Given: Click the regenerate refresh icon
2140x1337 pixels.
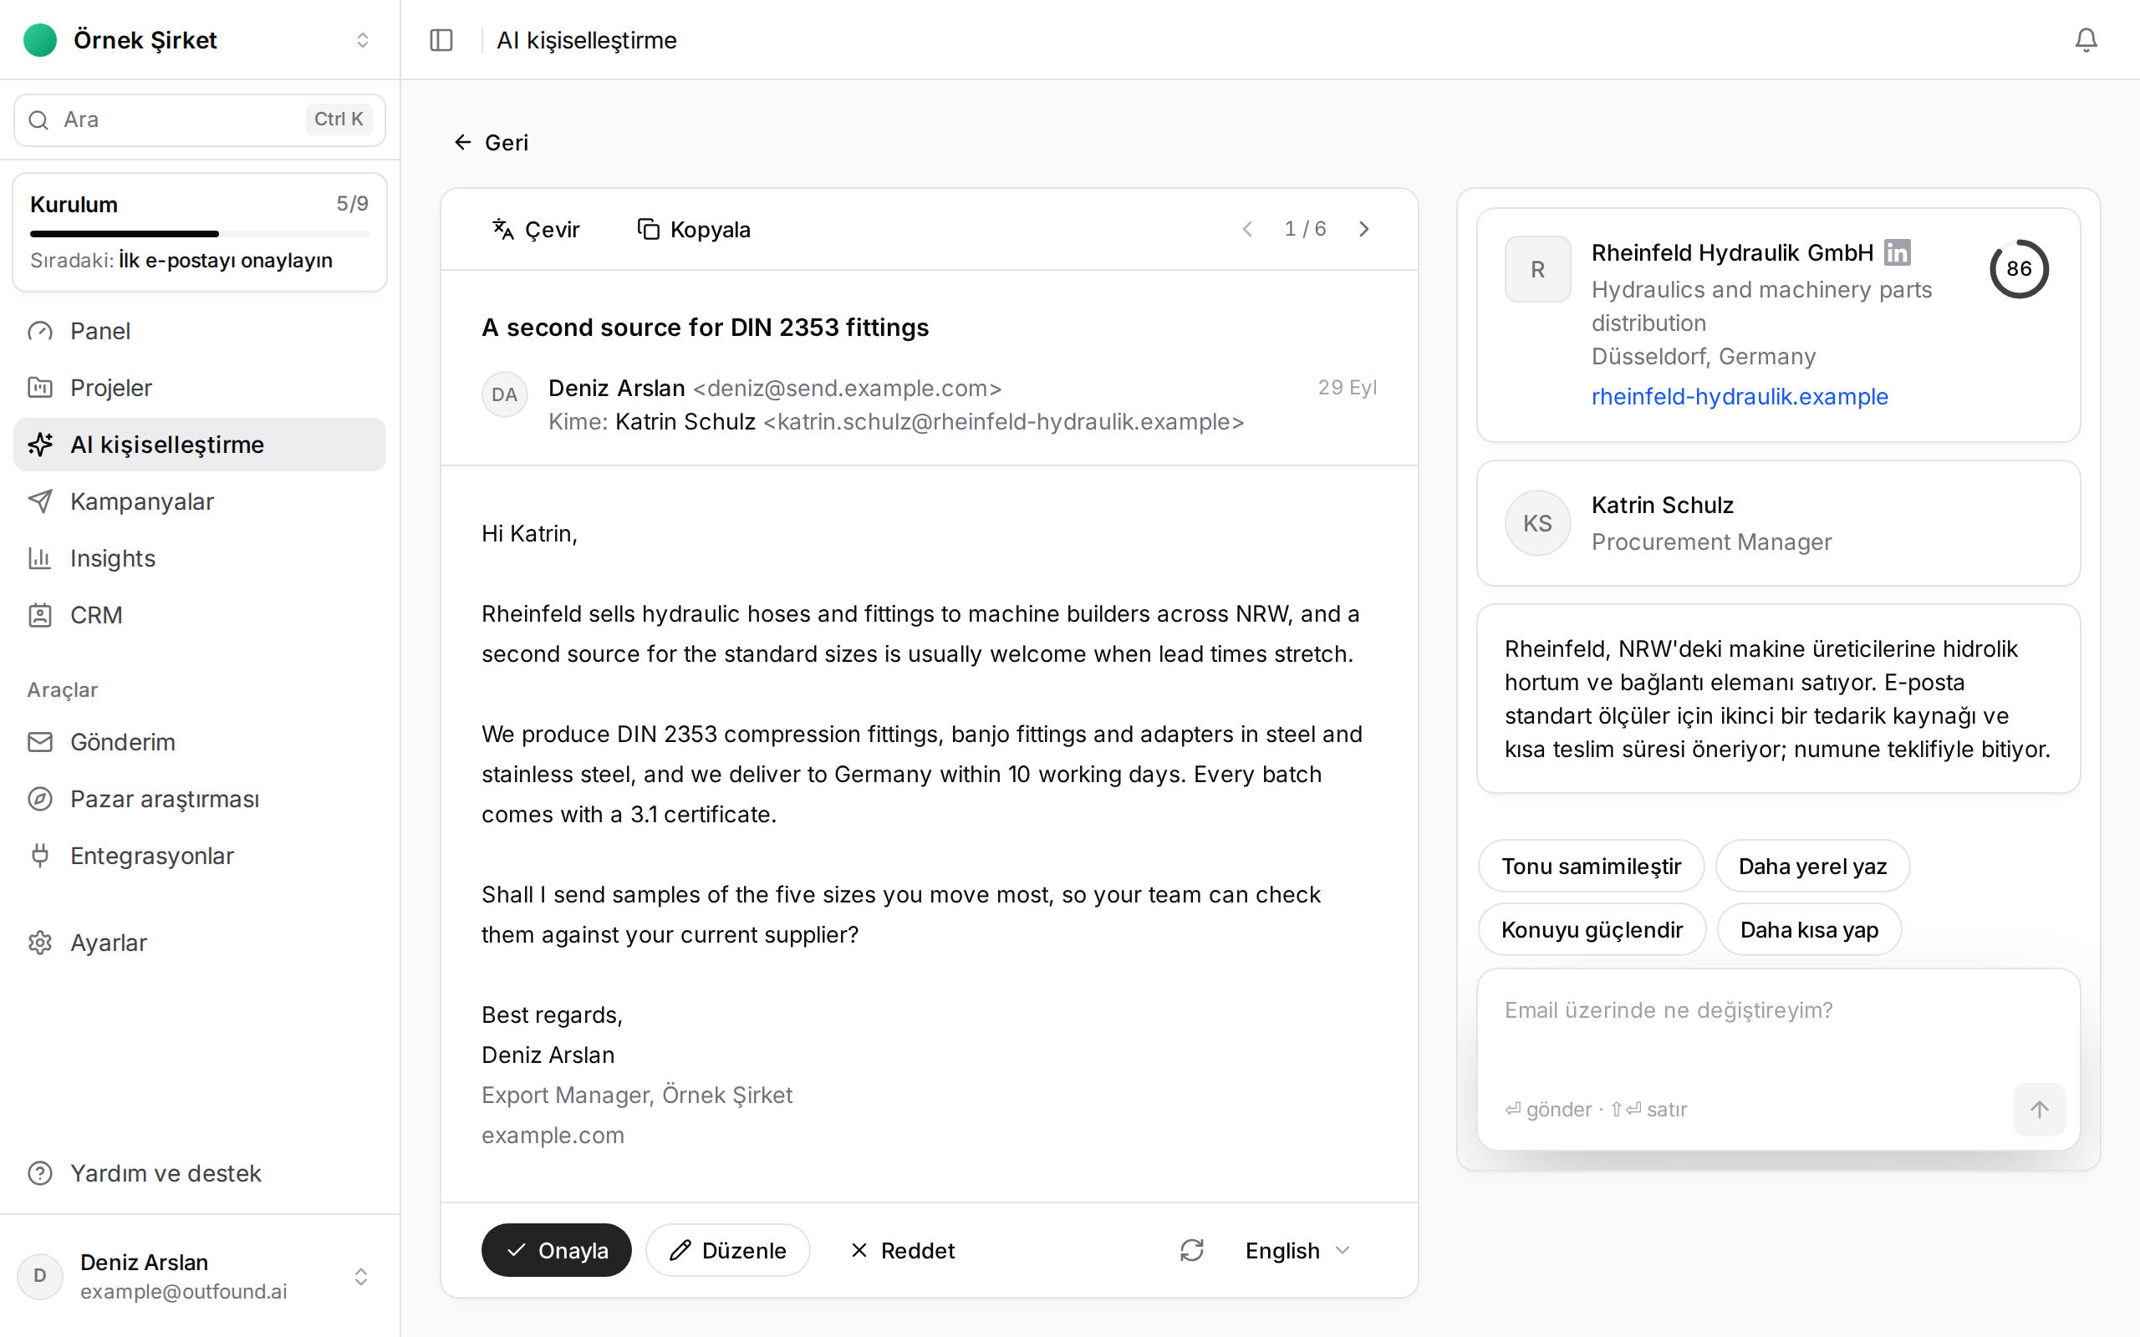Looking at the screenshot, I should [x=1192, y=1249].
